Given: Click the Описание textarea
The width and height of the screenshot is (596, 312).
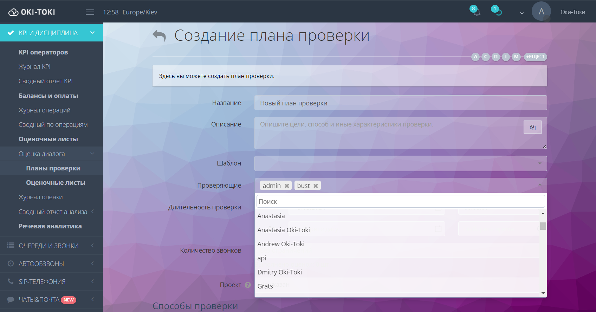Looking at the screenshot, I should click(401, 133).
